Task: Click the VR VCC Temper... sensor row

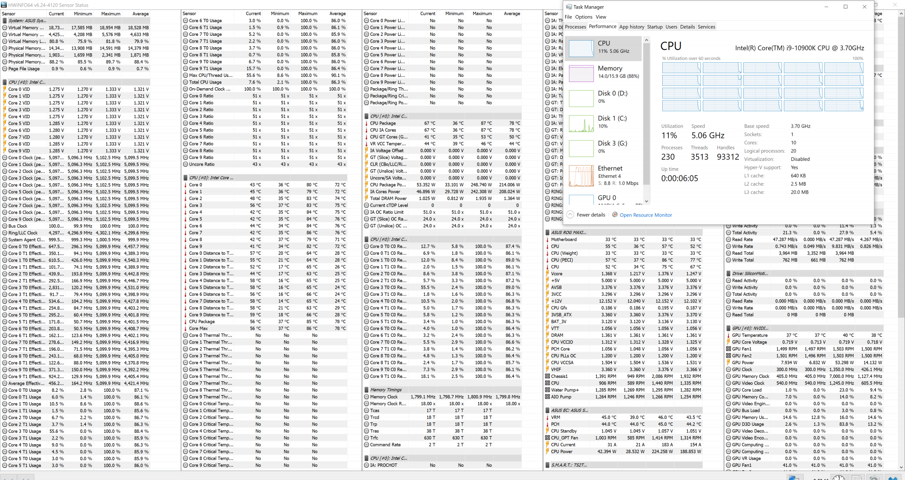Action: 443,144
